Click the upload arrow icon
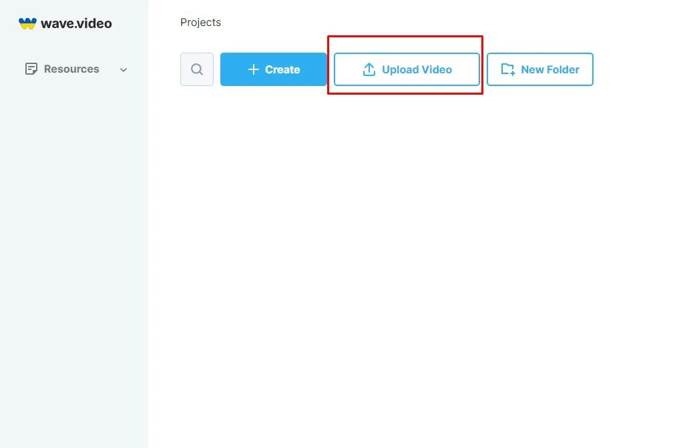The image size is (677, 448). tap(369, 69)
